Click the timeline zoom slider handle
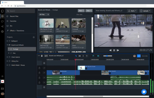The height and width of the screenshot is (98, 154). tap(107, 56)
